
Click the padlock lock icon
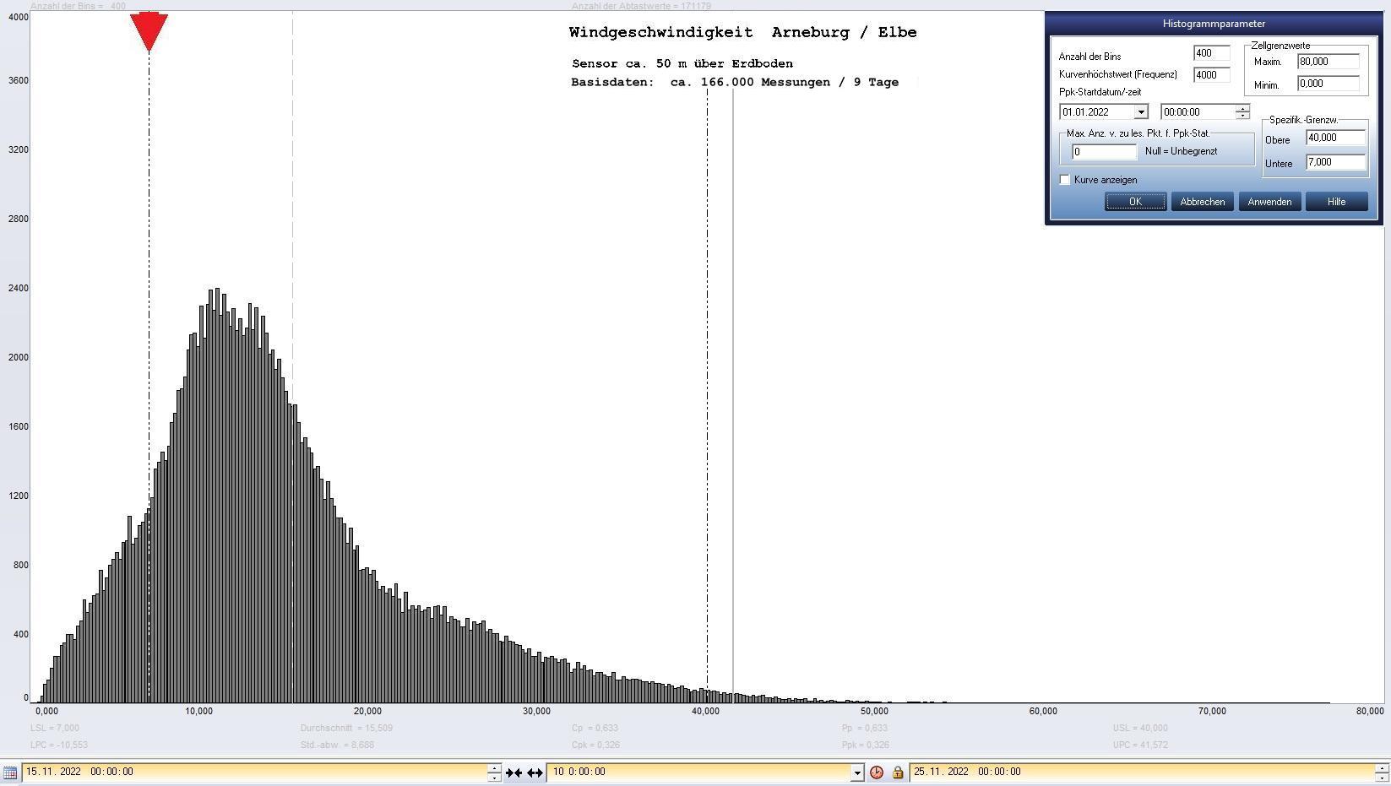[x=897, y=772]
